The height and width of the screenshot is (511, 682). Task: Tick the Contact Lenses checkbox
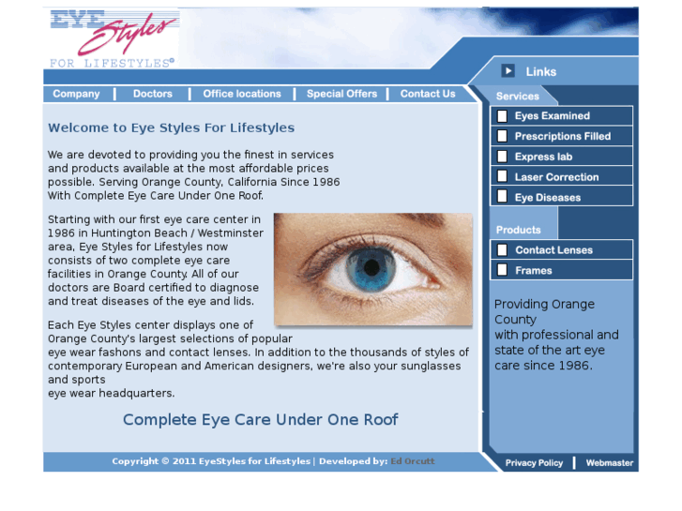[x=503, y=250]
